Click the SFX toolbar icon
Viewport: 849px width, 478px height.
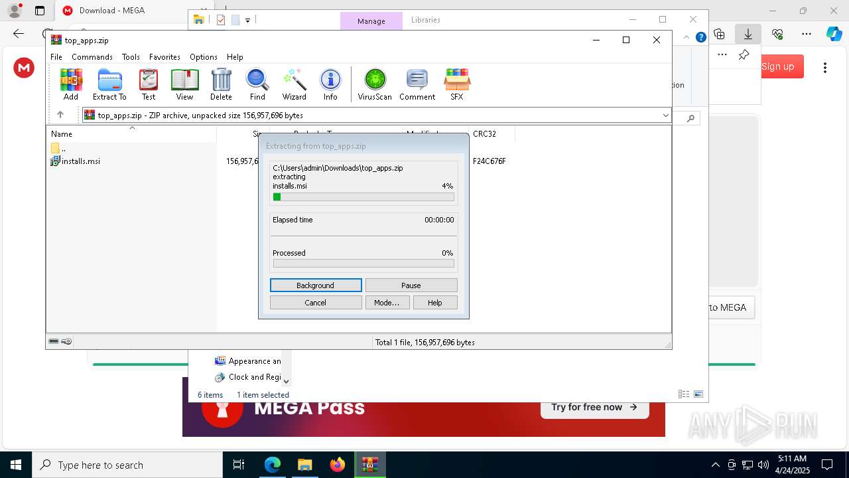(x=457, y=84)
